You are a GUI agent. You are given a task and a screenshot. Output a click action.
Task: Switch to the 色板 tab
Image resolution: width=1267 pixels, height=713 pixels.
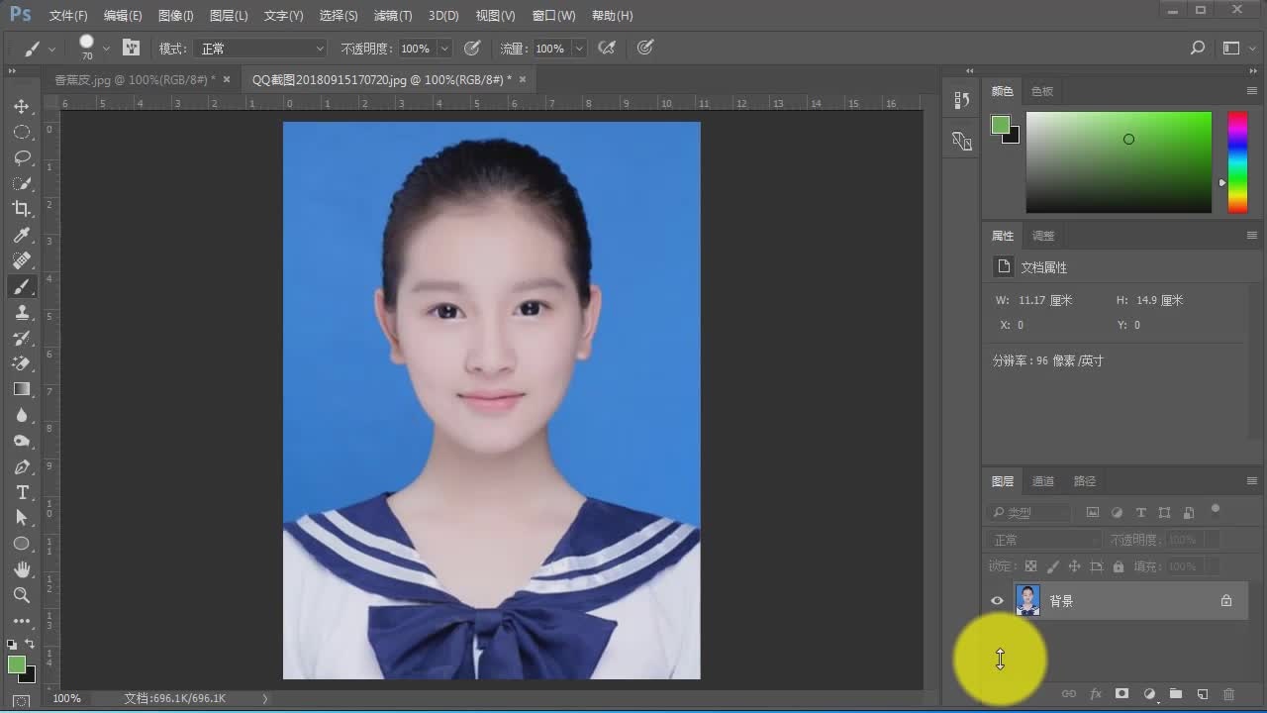tap(1042, 91)
